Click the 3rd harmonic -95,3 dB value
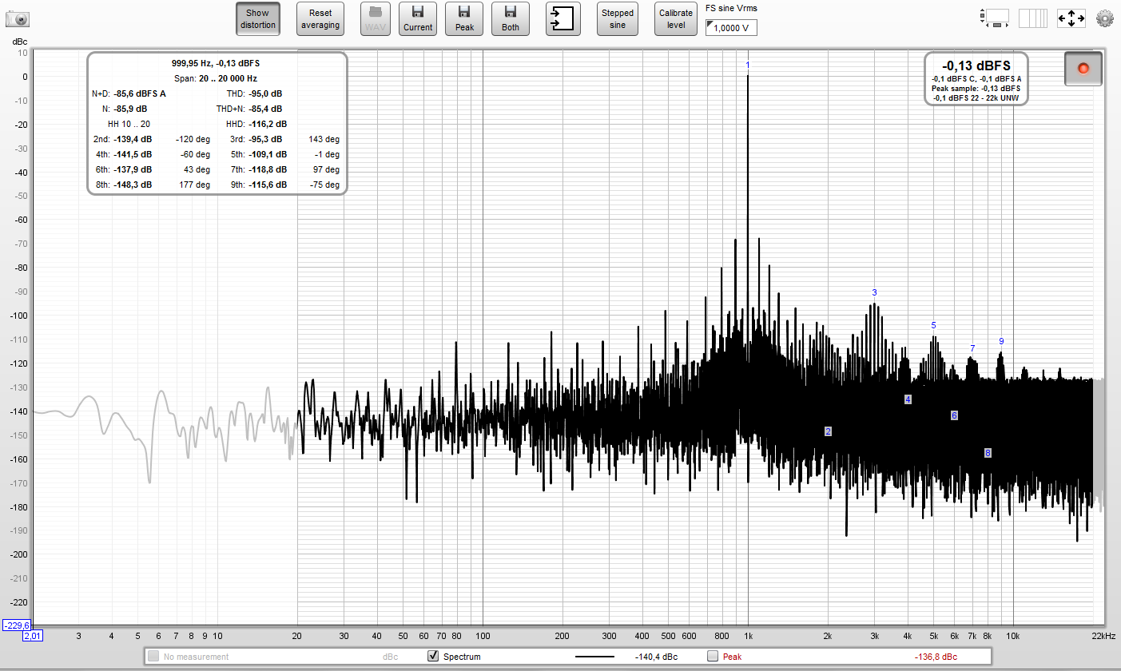 (x=265, y=139)
